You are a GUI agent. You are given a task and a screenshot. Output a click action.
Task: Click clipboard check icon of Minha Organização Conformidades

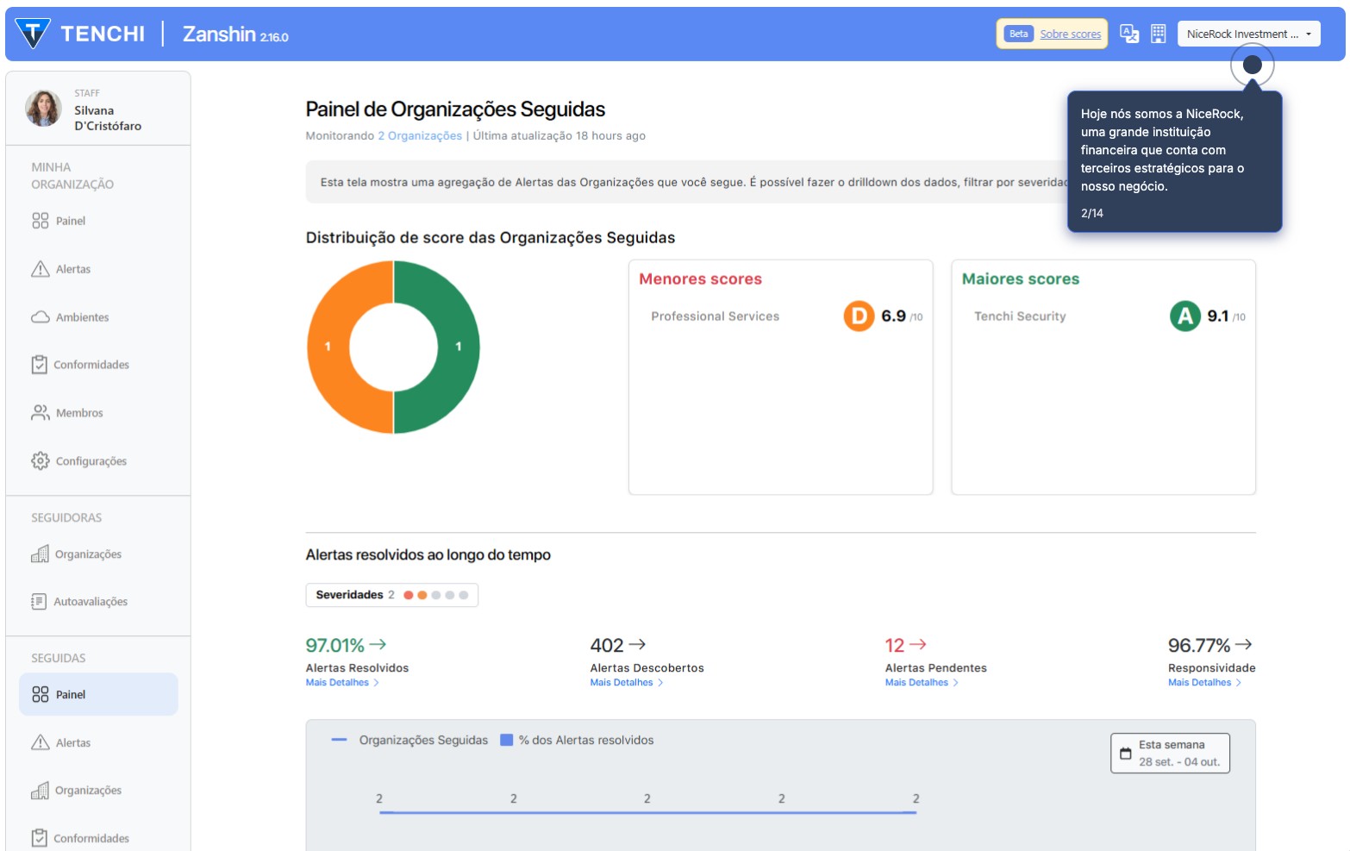[x=40, y=365]
